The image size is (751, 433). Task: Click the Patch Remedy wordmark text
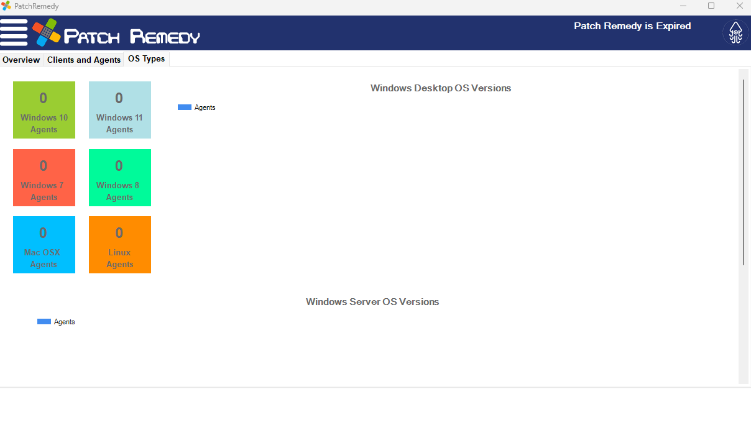[132, 37]
